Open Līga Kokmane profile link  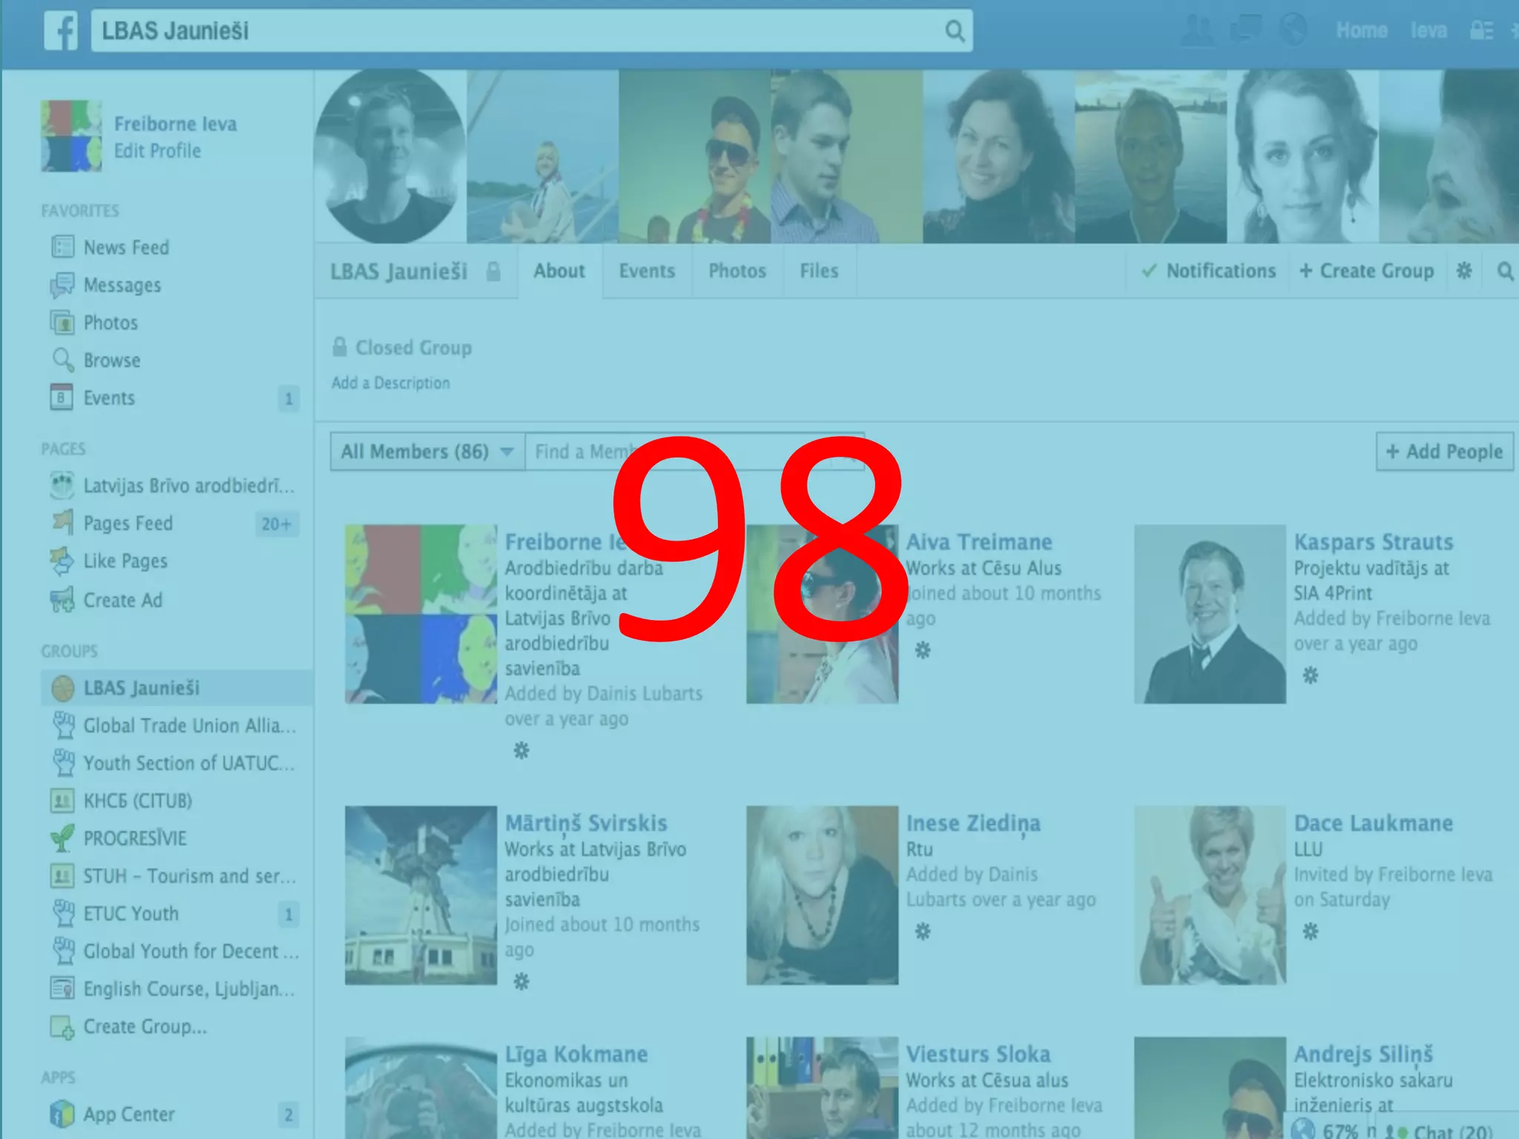[x=576, y=1054]
